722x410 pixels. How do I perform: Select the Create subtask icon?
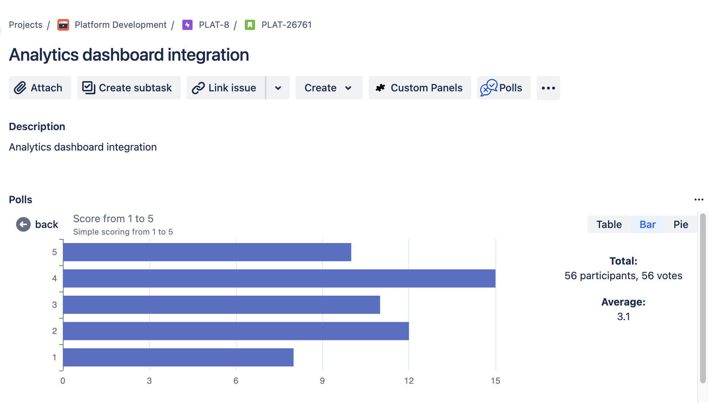click(88, 88)
